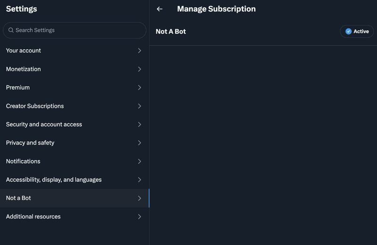Image resolution: width=377 pixels, height=245 pixels.
Task: Select the Not a Bot settings item
Action: (18, 198)
